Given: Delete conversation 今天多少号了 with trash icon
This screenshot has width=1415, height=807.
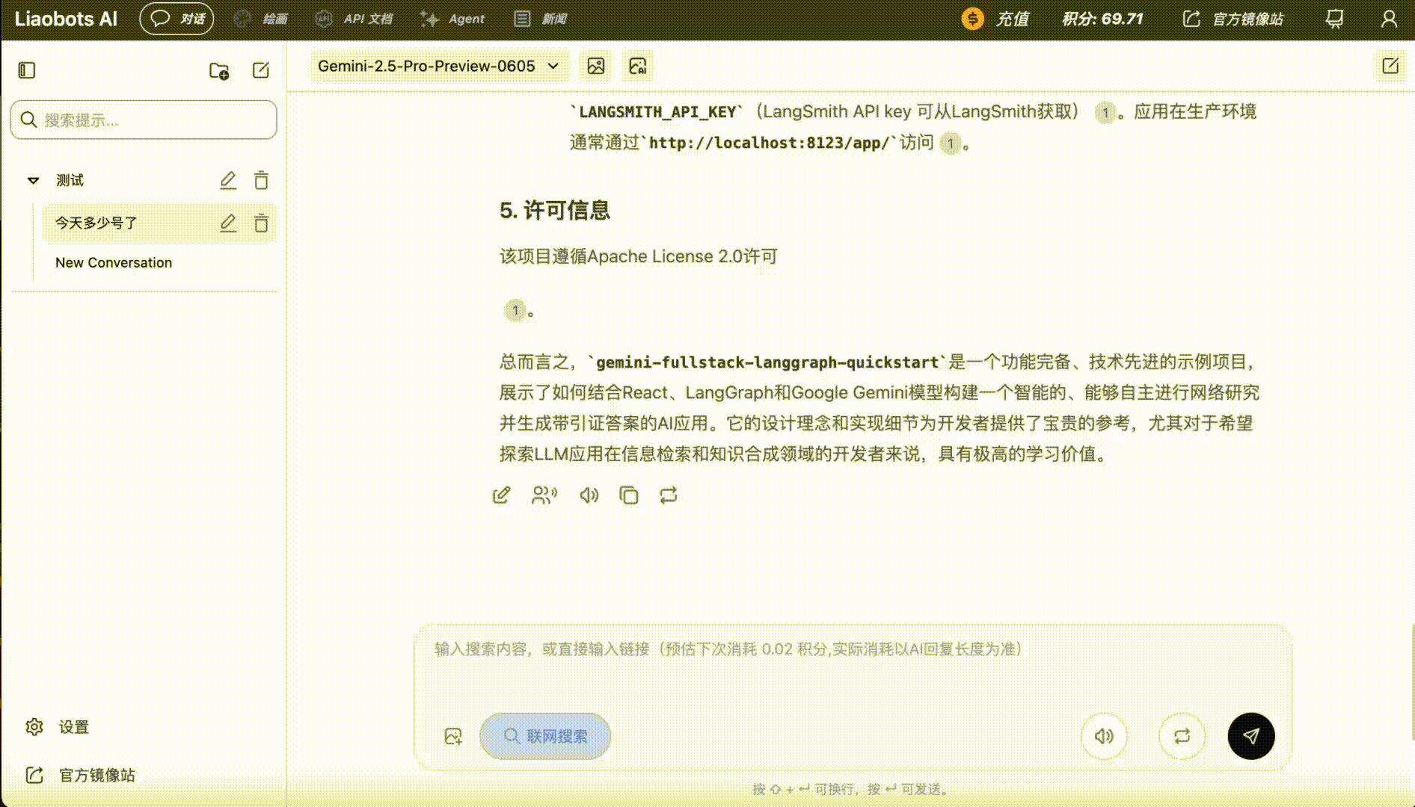Looking at the screenshot, I should click(x=260, y=223).
